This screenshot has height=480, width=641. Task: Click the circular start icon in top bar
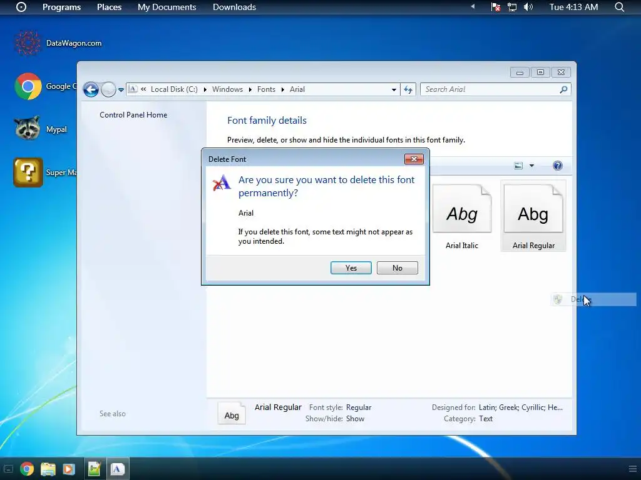coord(21,7)
